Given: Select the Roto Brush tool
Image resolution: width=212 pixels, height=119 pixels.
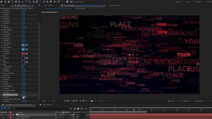Looking at the screenshot, I should click(55, 2).
